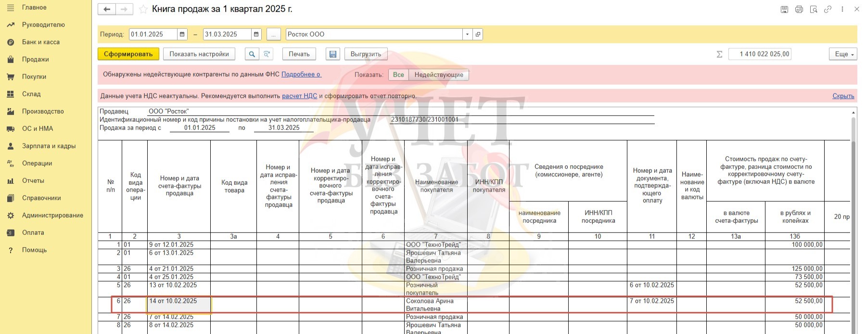This screenshot has width=866, height=334.
Task: Click the Зарплата и кадры person icon
Action: point(11,146)
